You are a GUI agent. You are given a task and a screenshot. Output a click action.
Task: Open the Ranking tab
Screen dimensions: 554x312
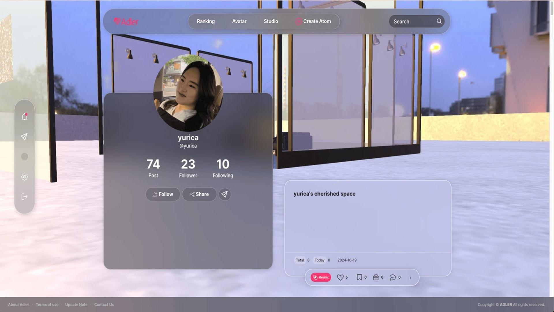click(206, 21)
